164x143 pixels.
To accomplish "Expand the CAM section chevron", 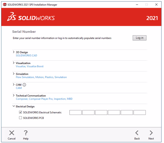I will [x=14, y=84].
